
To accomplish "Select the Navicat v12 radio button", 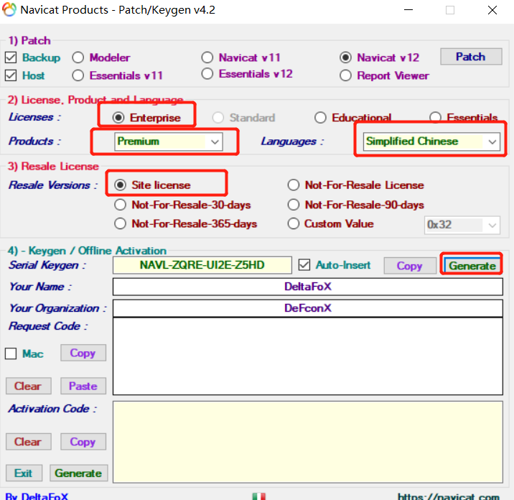I will point(345,57).
